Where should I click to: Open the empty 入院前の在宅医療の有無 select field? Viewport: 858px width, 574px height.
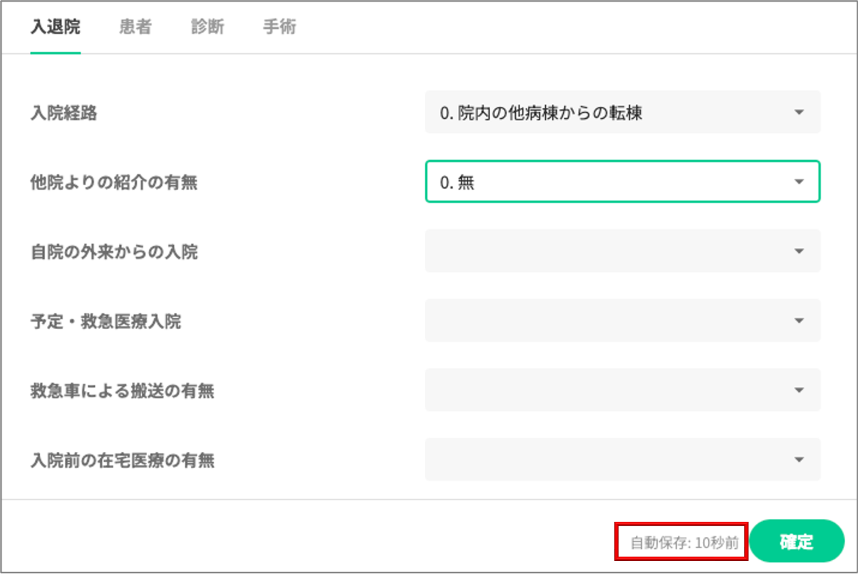click(601, 460)
